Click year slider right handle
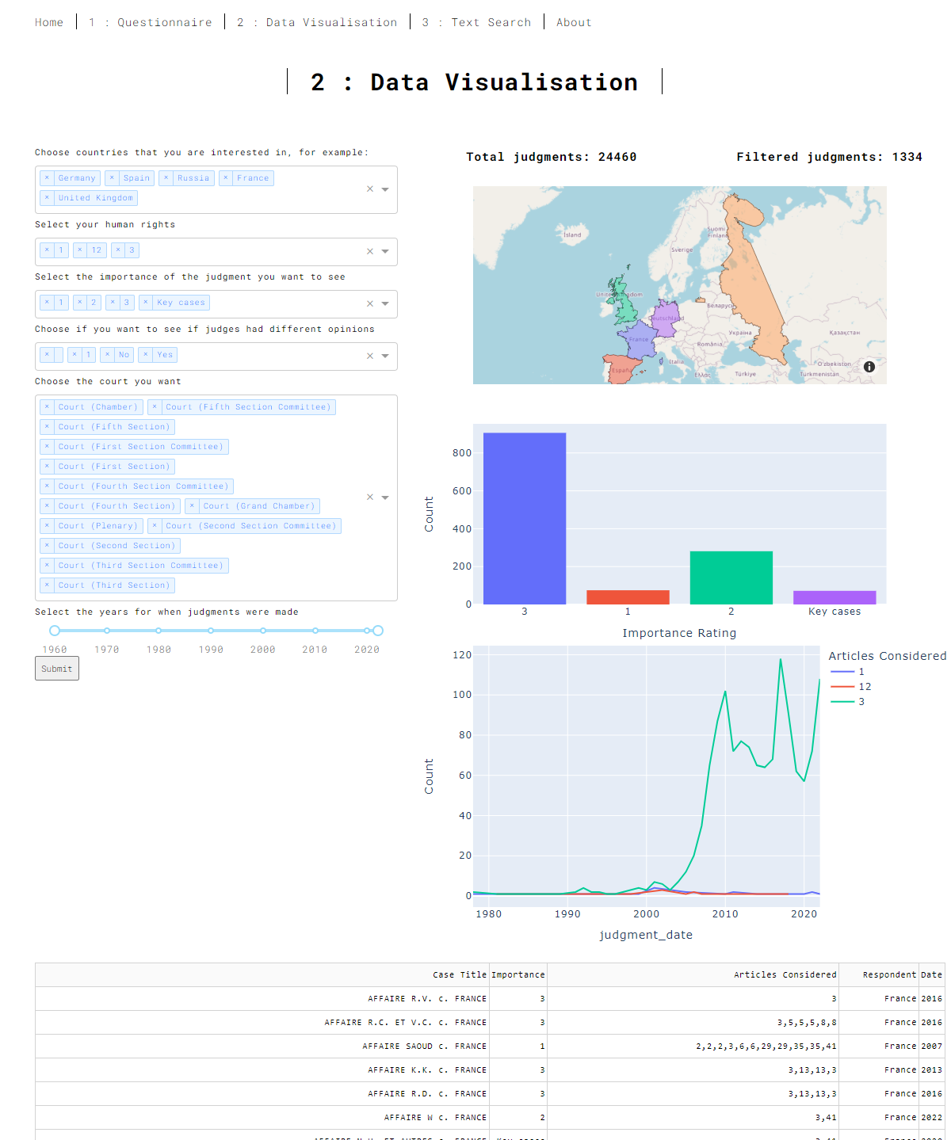This screenshot has width=951, height=1140. tap(378, 631)
